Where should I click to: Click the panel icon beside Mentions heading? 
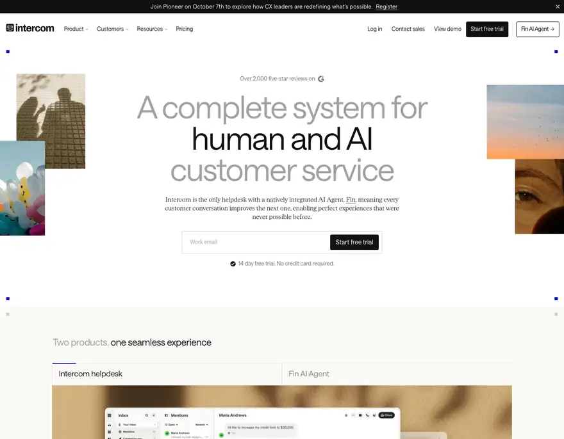click(x=166, y=415)
